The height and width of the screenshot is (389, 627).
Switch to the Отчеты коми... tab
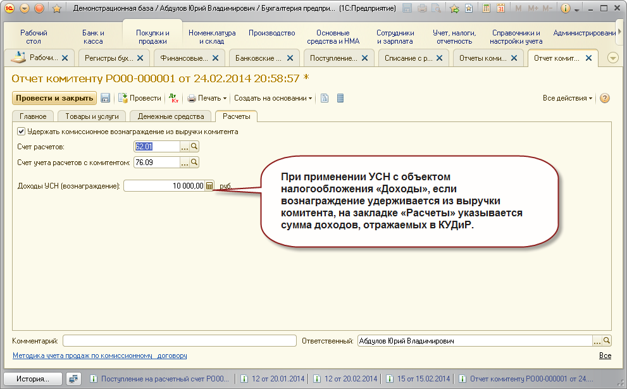point(483,58)
